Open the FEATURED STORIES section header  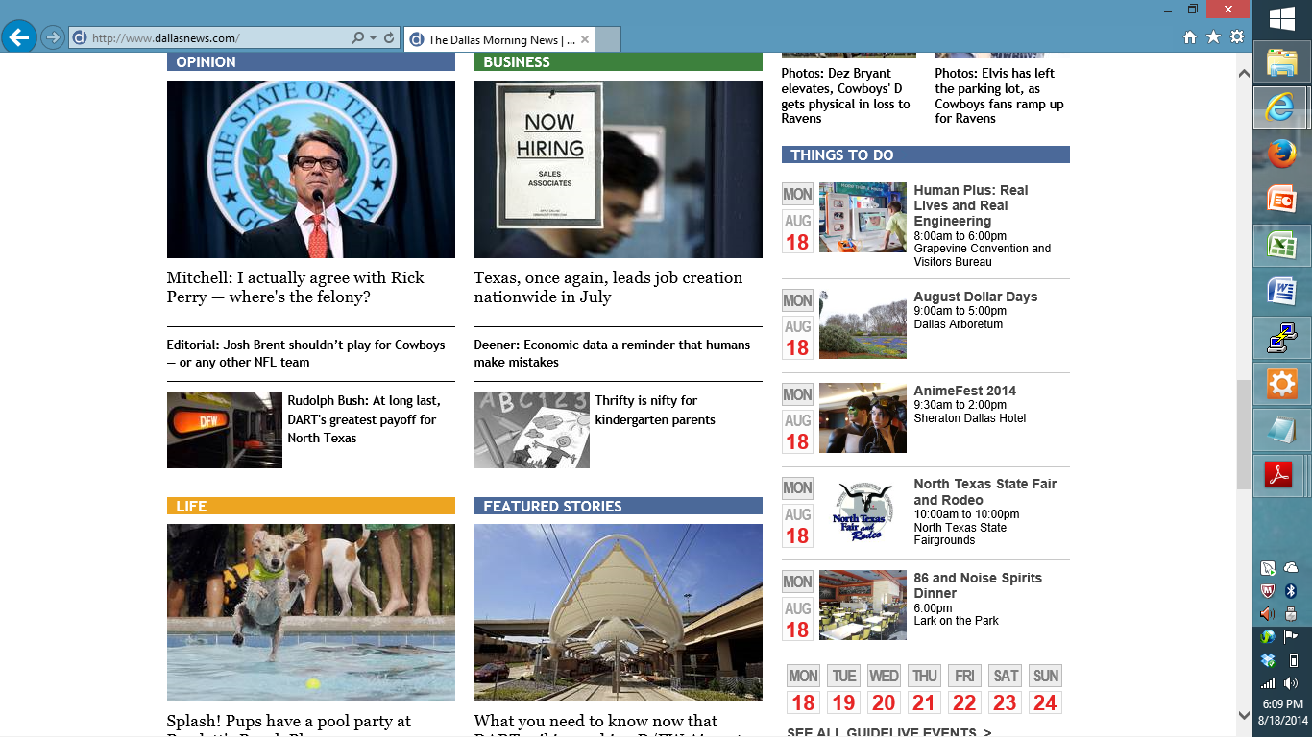pyautogui.click(x=619, y=506)
